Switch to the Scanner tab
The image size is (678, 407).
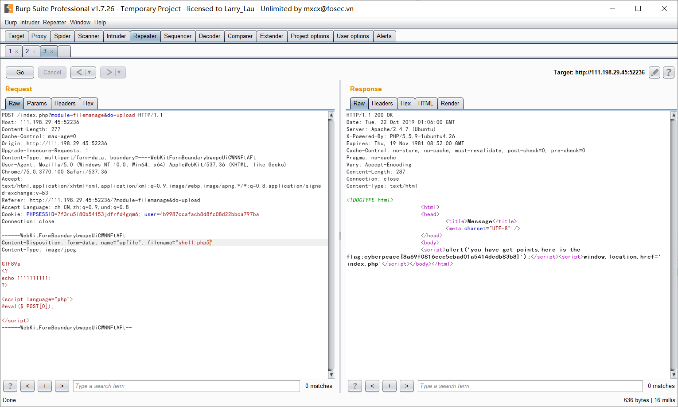point(89,36)
